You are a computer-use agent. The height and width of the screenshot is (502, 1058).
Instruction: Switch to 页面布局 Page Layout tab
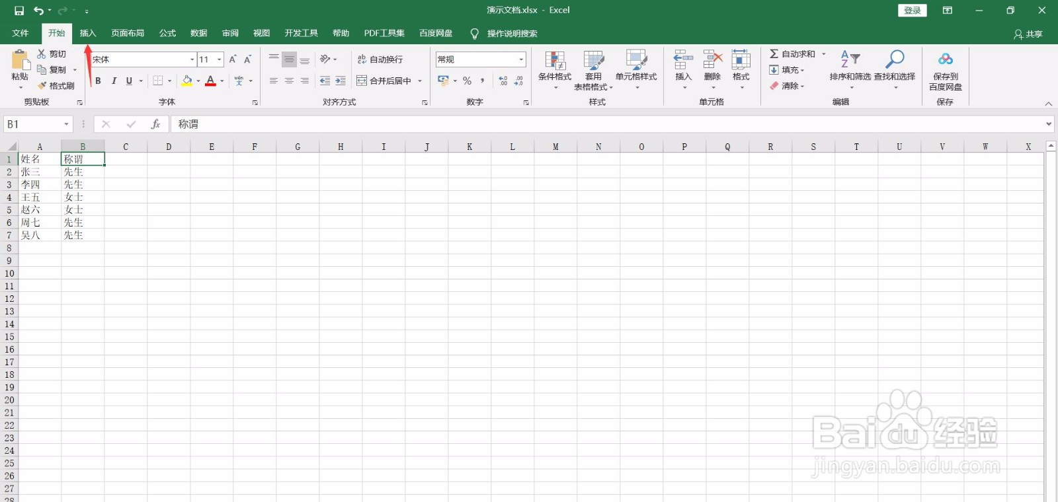point(128,33)
